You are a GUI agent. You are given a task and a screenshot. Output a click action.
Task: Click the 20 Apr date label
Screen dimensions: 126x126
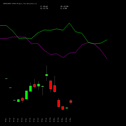tap(14, 120)
